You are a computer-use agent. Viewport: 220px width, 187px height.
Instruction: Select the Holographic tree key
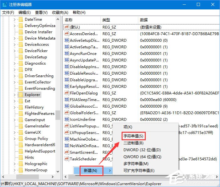36,164
